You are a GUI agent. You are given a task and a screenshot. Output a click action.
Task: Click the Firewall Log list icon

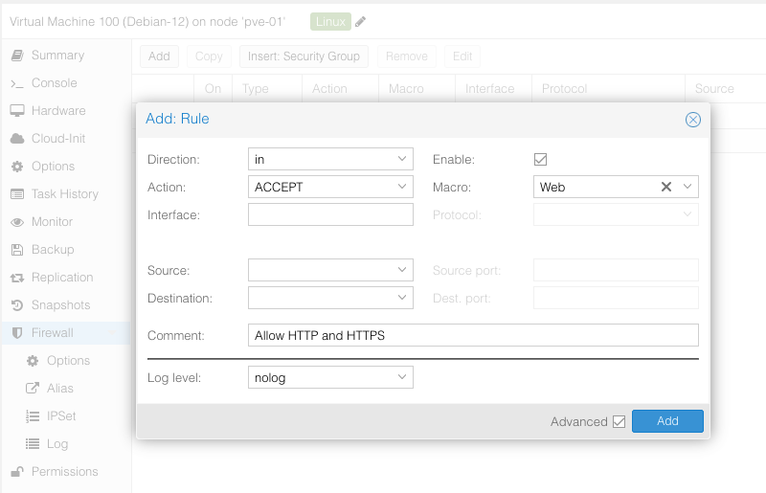33,444
